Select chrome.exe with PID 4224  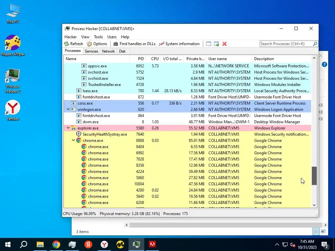(187, 171)
